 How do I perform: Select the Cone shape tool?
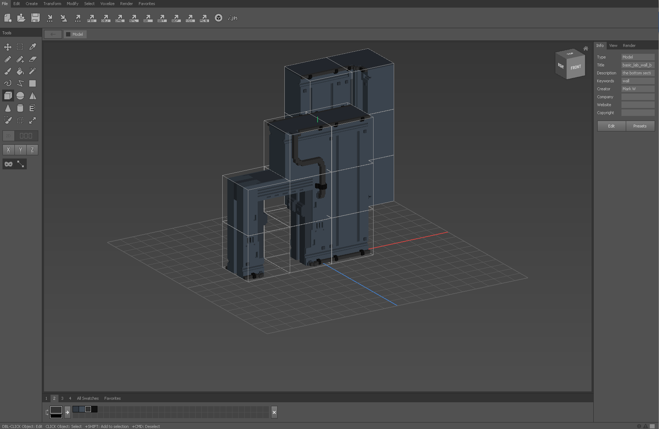click(8, 108)
